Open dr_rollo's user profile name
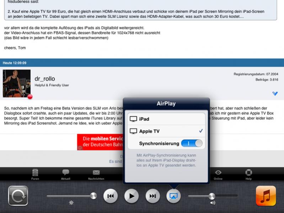This screenshot has width=284, height=213. (45, 79)
